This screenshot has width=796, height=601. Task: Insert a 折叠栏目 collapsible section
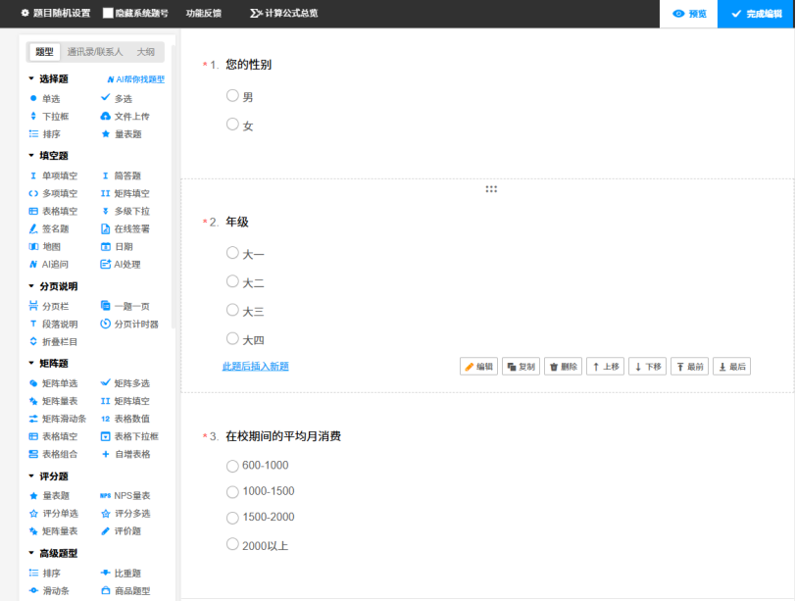click(53, 341)
